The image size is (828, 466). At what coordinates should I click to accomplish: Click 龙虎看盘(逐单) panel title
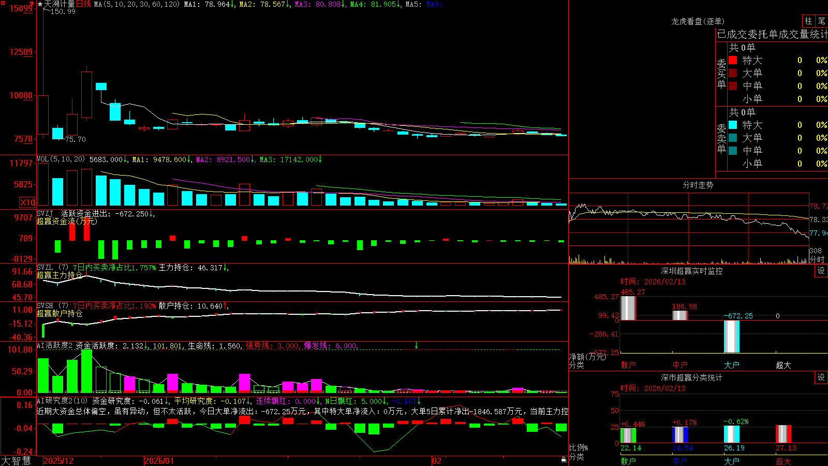click(x=698, y=21)
